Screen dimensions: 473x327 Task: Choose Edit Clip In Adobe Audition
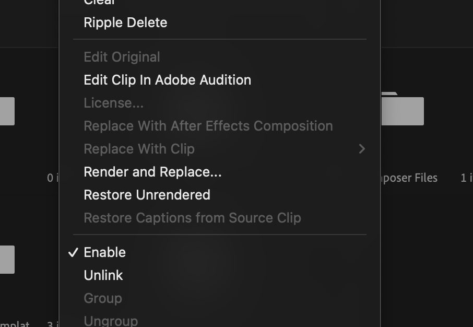point(167,79)
